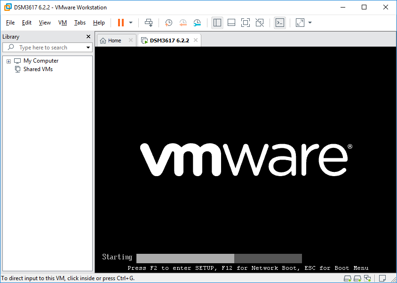Send Ctrl+Alt+Del to the VM
The height and width of the screenshot is (283, 397).
(x=149, y=23)
